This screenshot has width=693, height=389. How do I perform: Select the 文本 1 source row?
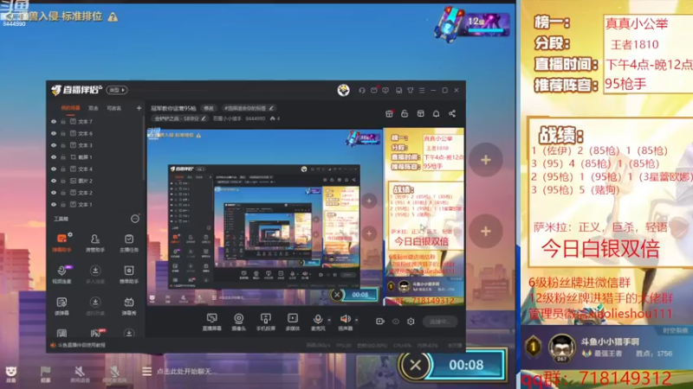tap(95, 205)
